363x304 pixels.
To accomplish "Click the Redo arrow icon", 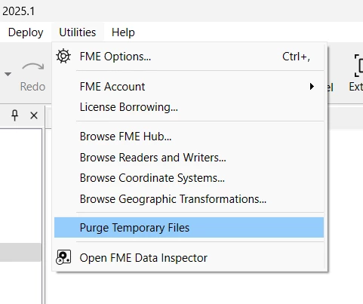I will [x=33, y=68].
